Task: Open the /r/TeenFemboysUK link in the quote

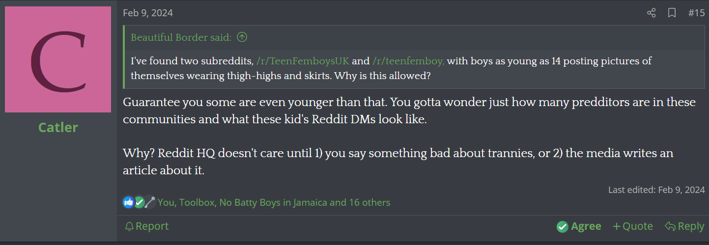Action: (x=303, y=61)
